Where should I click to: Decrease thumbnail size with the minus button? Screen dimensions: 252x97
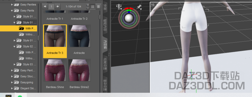coord(88,8)
